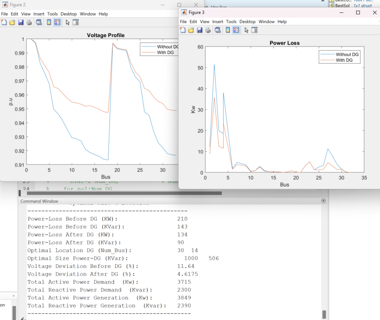This screenshot has width=380, height=320.
Task: Click the 'Voltage Profile' plot title
Action: [x=105, y=35]
